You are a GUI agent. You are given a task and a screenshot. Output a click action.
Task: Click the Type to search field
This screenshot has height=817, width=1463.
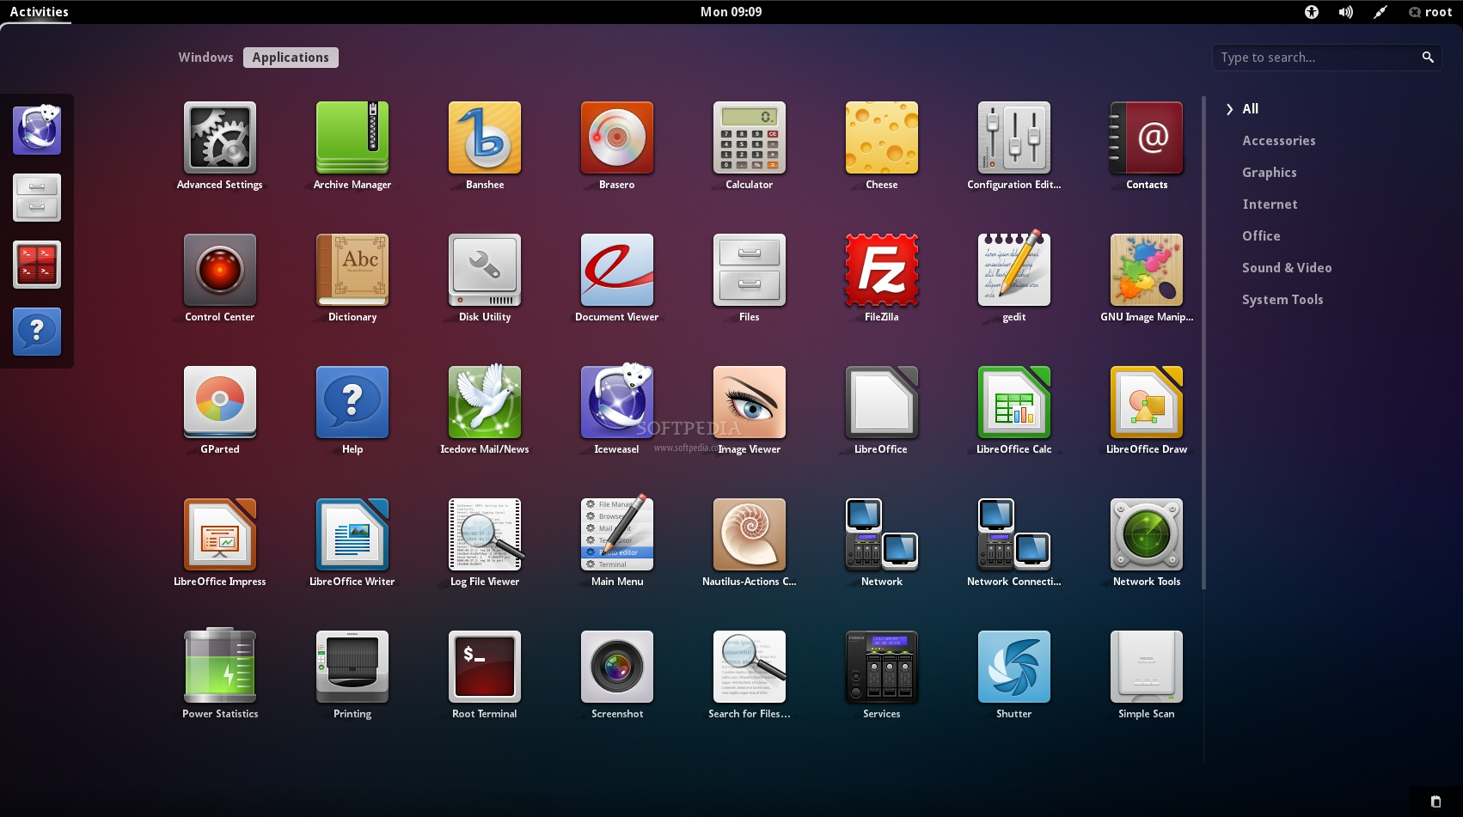(1326, 58)
